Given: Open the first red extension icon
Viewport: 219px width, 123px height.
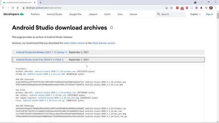Looking at the screenshot, I should pyautogui.click(x=177, y=8).
